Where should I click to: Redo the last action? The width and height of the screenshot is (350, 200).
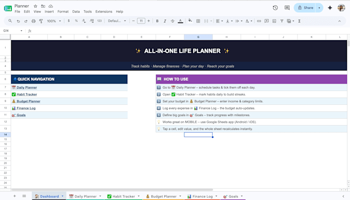point(26,21)
